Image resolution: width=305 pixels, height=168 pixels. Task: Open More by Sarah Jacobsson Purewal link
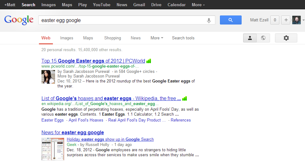tap(88, 76)
